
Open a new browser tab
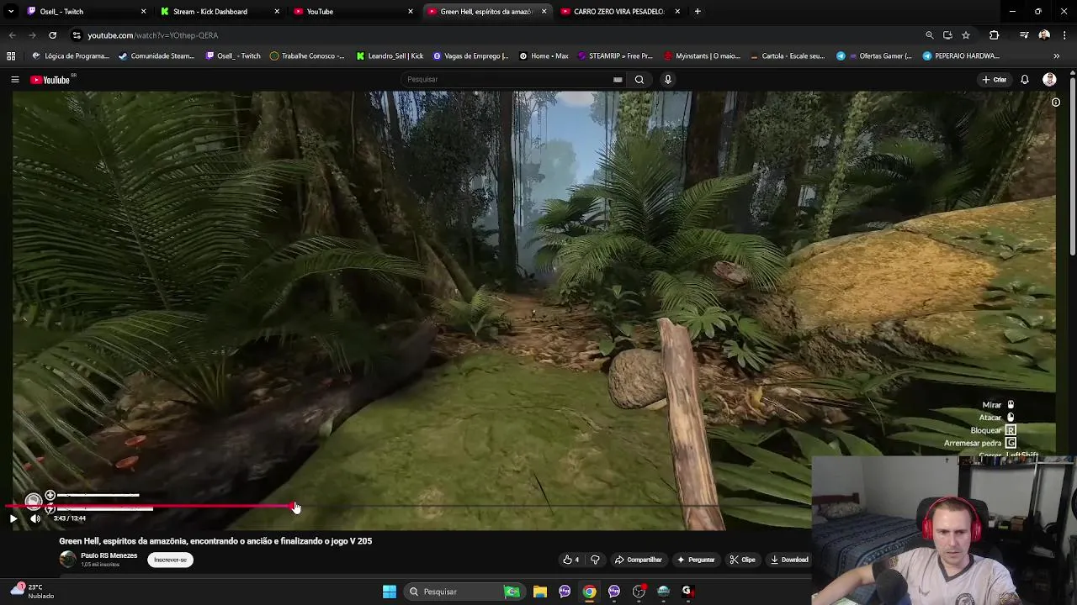pos(698,12)
